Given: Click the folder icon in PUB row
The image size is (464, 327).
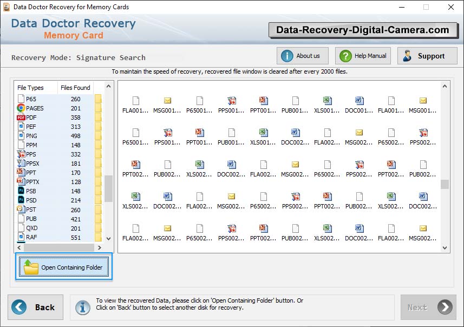Looking at the screenshot, I should coord(98,219).
